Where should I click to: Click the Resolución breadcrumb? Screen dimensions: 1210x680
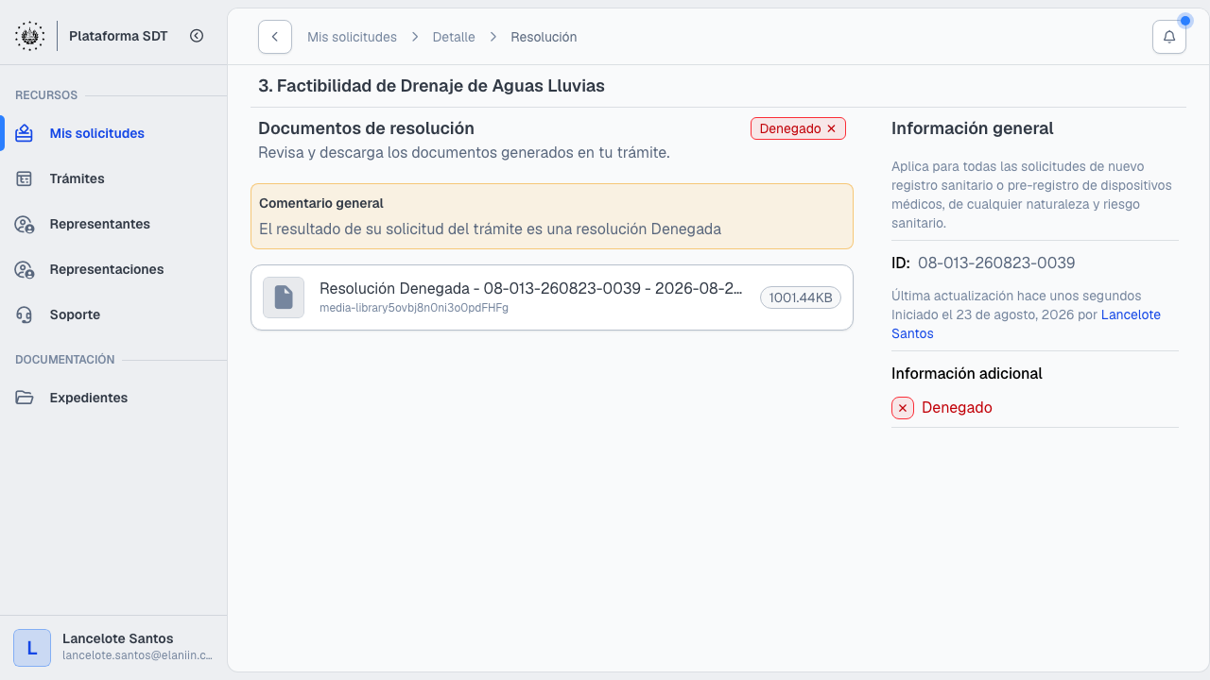coord(544,37)
